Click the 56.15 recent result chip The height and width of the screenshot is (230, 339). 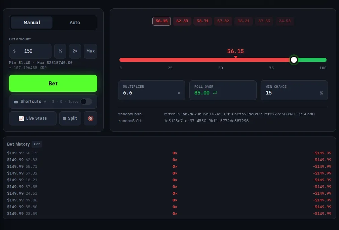pos(161,21)
